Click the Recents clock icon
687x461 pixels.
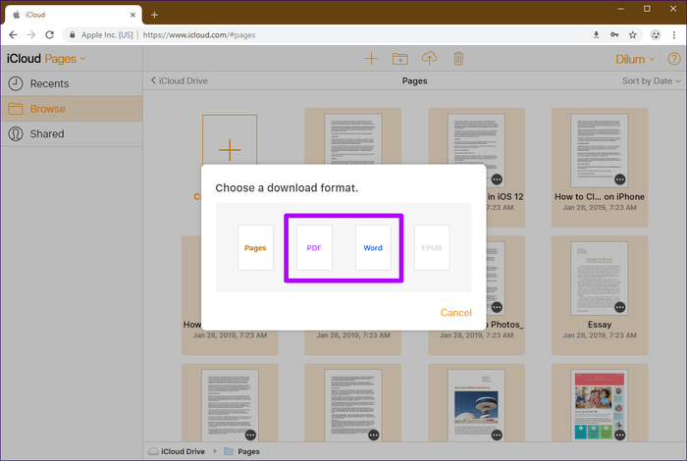[x=16, y=83]
